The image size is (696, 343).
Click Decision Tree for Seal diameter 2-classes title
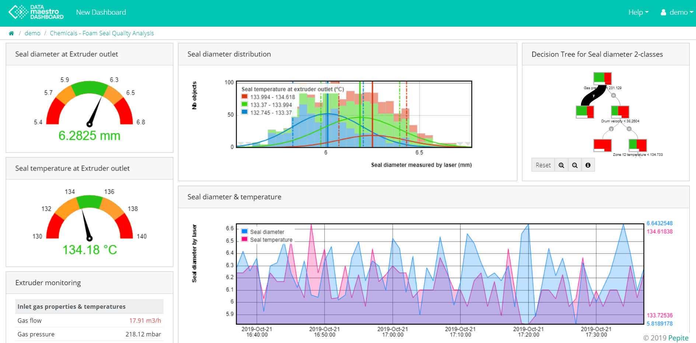597,54
